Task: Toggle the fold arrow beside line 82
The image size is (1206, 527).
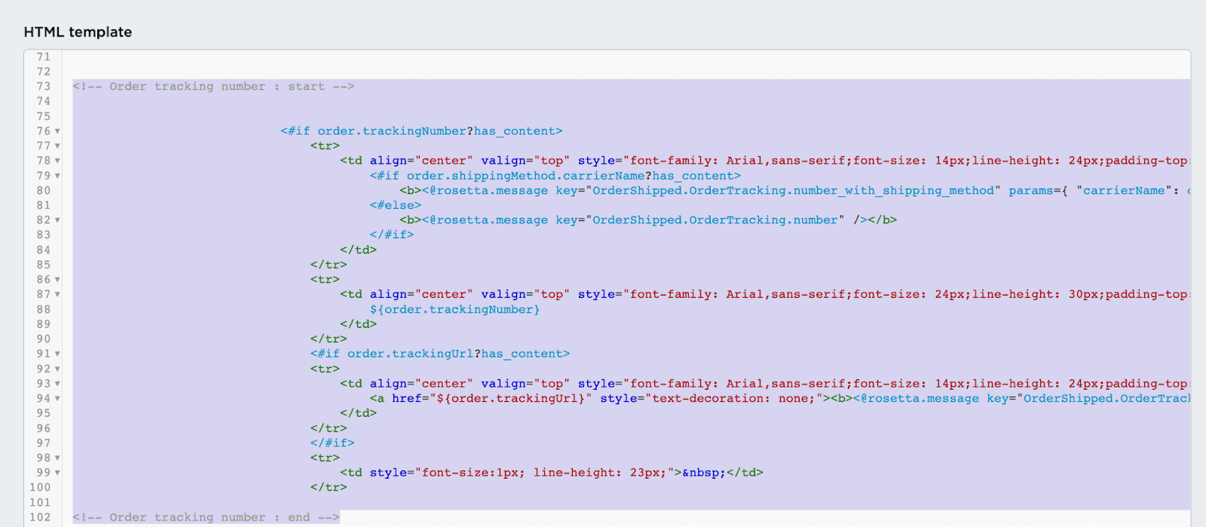Action: click(57, 220)
